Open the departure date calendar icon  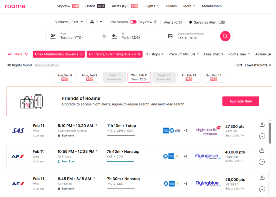(171, 36)
